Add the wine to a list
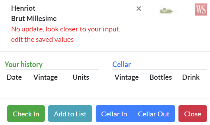Image resolution: width=210 pixels, height=125 pixels. click(x=70, y=114)
